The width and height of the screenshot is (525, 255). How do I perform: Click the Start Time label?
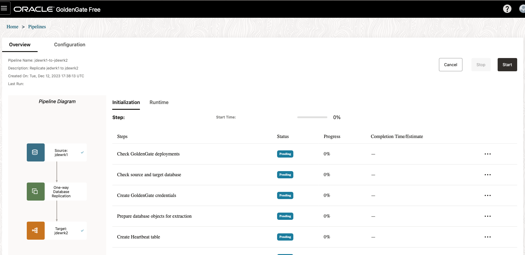226,117
